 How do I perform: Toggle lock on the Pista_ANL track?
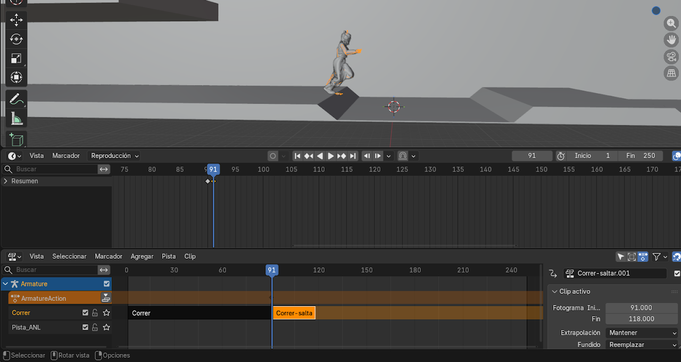[x=95, y=327]
